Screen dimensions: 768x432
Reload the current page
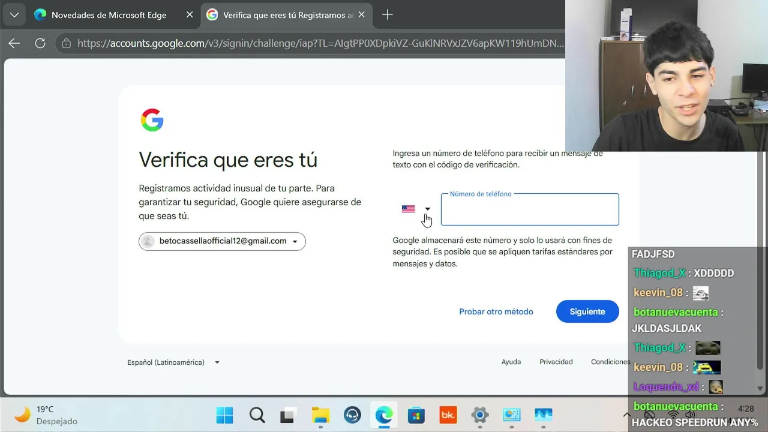pos(40,43)
